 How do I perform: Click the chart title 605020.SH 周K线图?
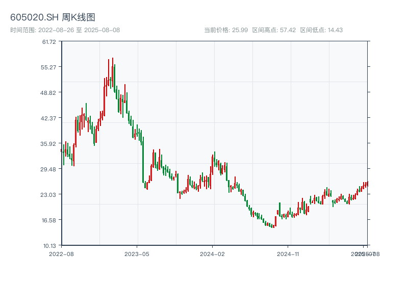[x=53, y=17]
